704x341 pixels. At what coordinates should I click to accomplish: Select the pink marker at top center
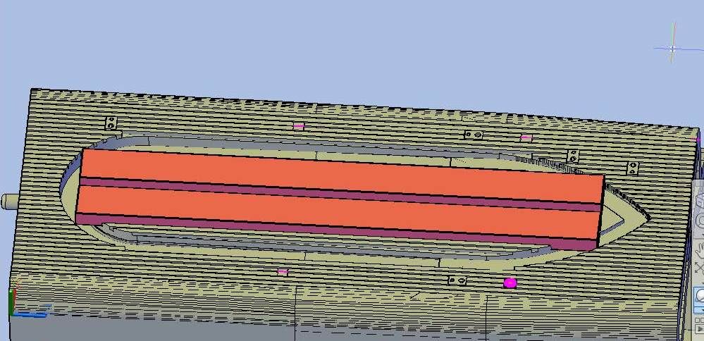pos(299,126)
